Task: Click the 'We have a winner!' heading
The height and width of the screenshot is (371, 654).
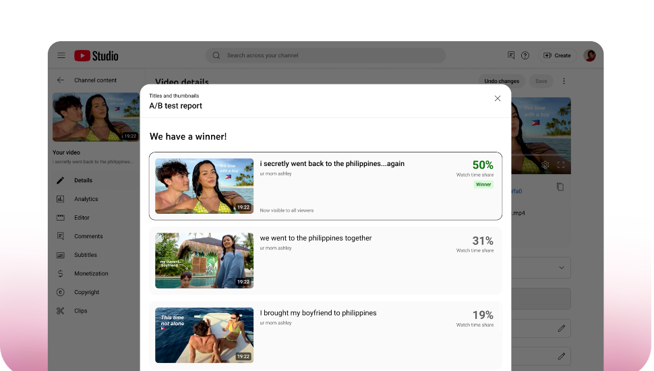Action: 188,136
